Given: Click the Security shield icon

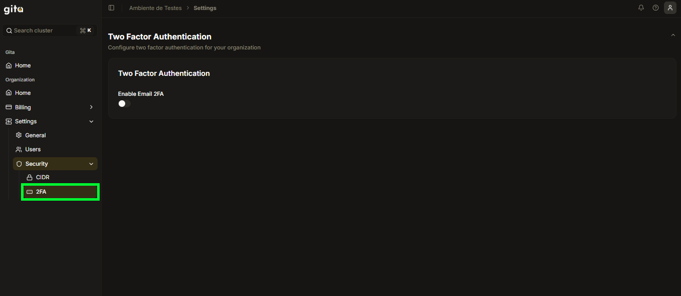Looking at the screenshot, I should tap(19, 164).
